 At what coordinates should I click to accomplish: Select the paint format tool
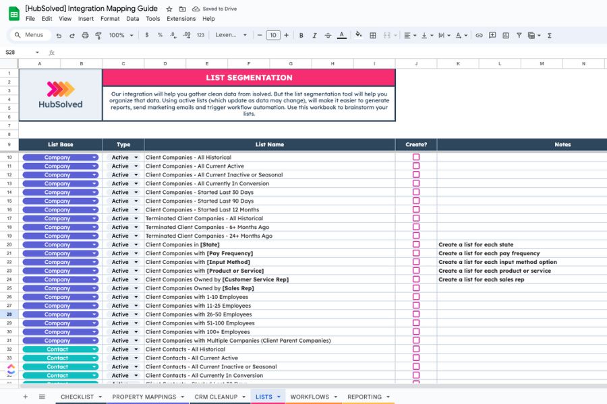tap(98, 35)
